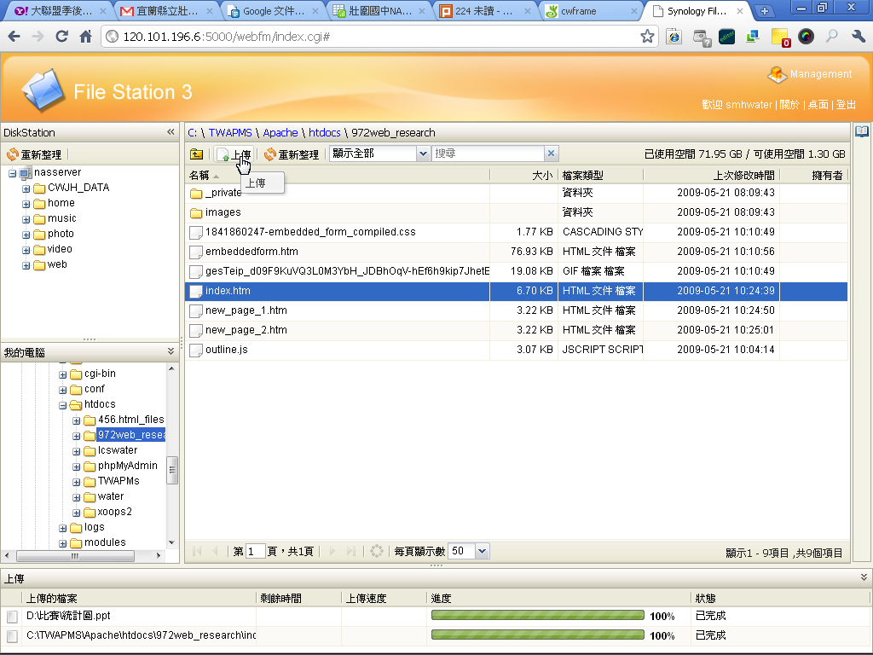Reload the browser page
873x655 pixels.
click(61, 37)
